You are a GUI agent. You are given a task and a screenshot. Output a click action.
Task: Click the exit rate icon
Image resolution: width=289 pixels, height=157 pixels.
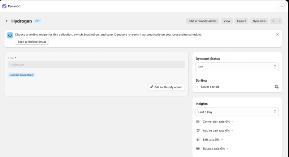[x=198, y=140]
